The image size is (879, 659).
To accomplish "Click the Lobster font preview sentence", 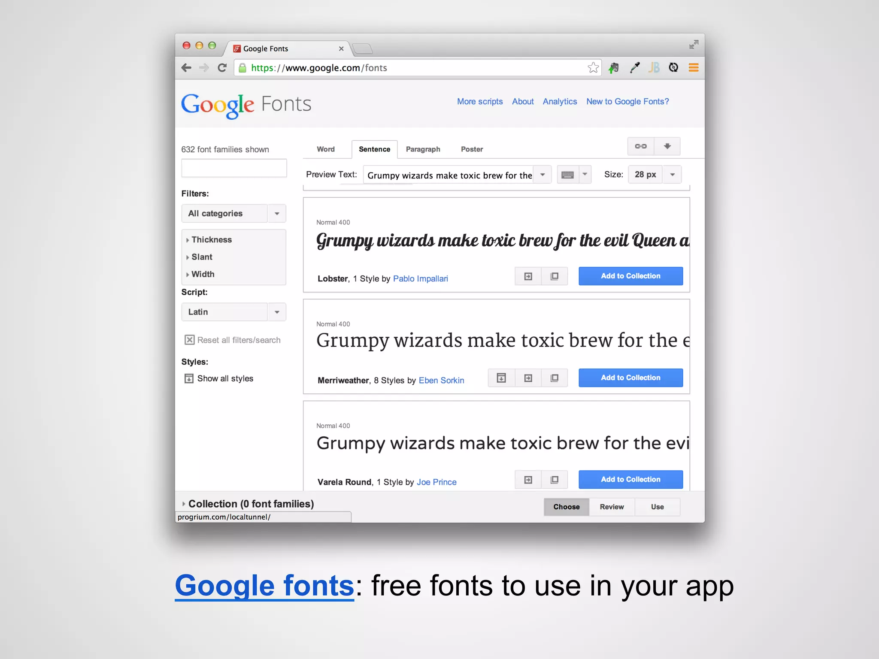I will coord(503,241).
